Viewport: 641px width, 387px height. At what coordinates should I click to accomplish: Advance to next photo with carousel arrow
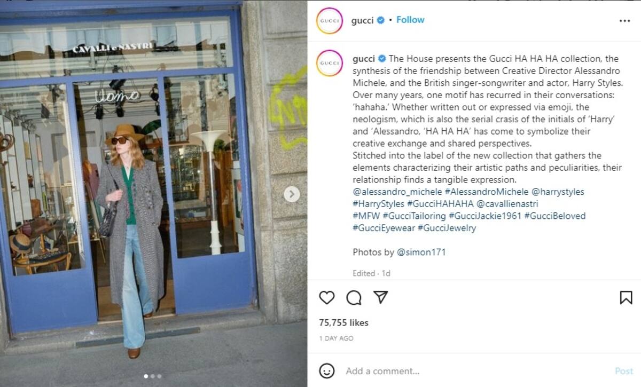(291, 194)
